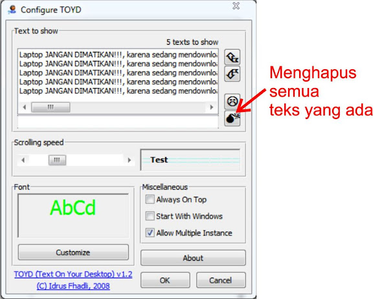Viewport: 373px width, 299px height.
Task: Confirm settings with the OK button
Action: click(165, 280)
